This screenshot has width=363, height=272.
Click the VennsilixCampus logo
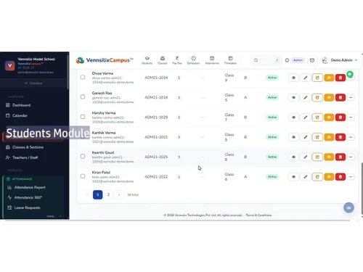[105, 60]
